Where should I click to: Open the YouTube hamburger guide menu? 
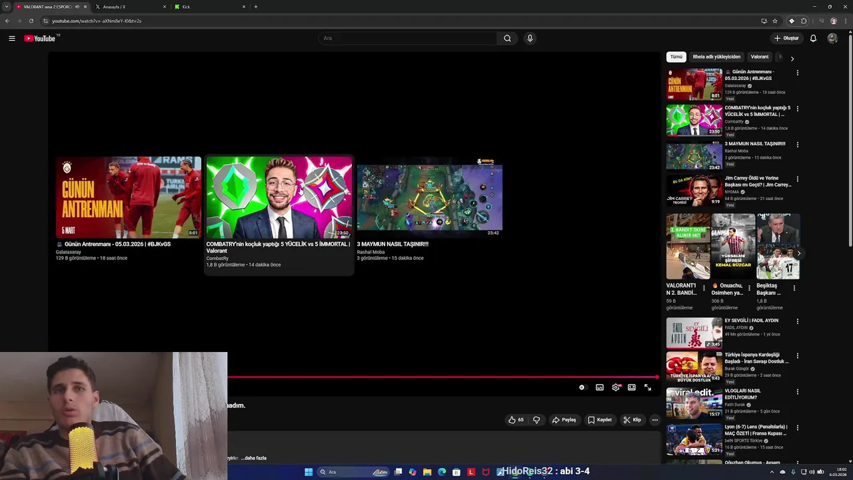tap(11, 38)
